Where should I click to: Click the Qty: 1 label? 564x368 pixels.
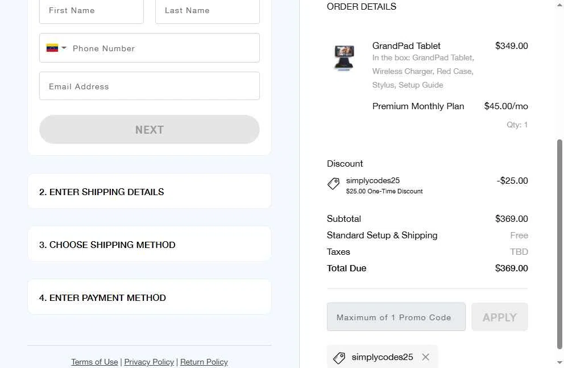click(517, 125)
